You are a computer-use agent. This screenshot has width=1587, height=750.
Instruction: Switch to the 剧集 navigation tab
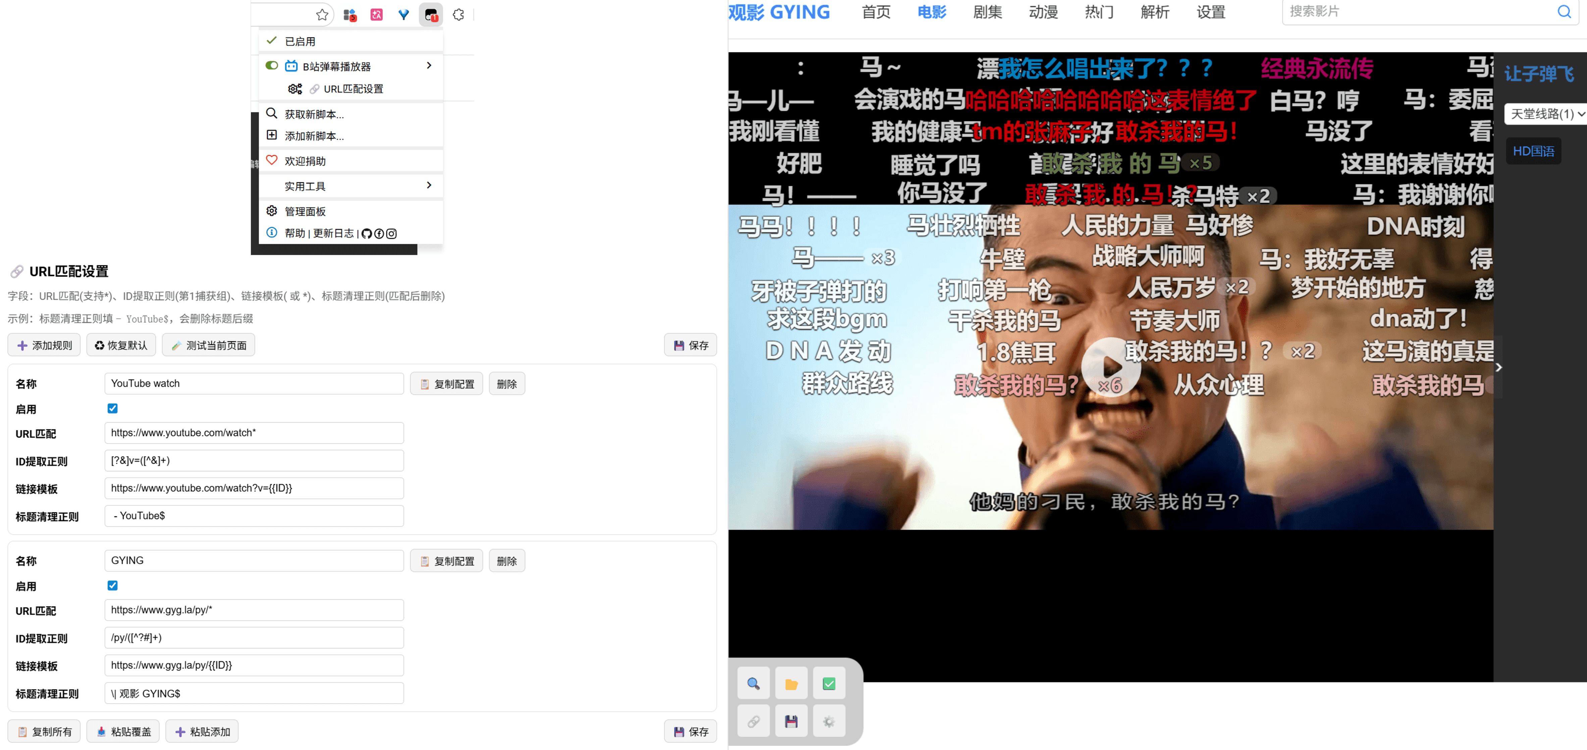click(987, 12)
